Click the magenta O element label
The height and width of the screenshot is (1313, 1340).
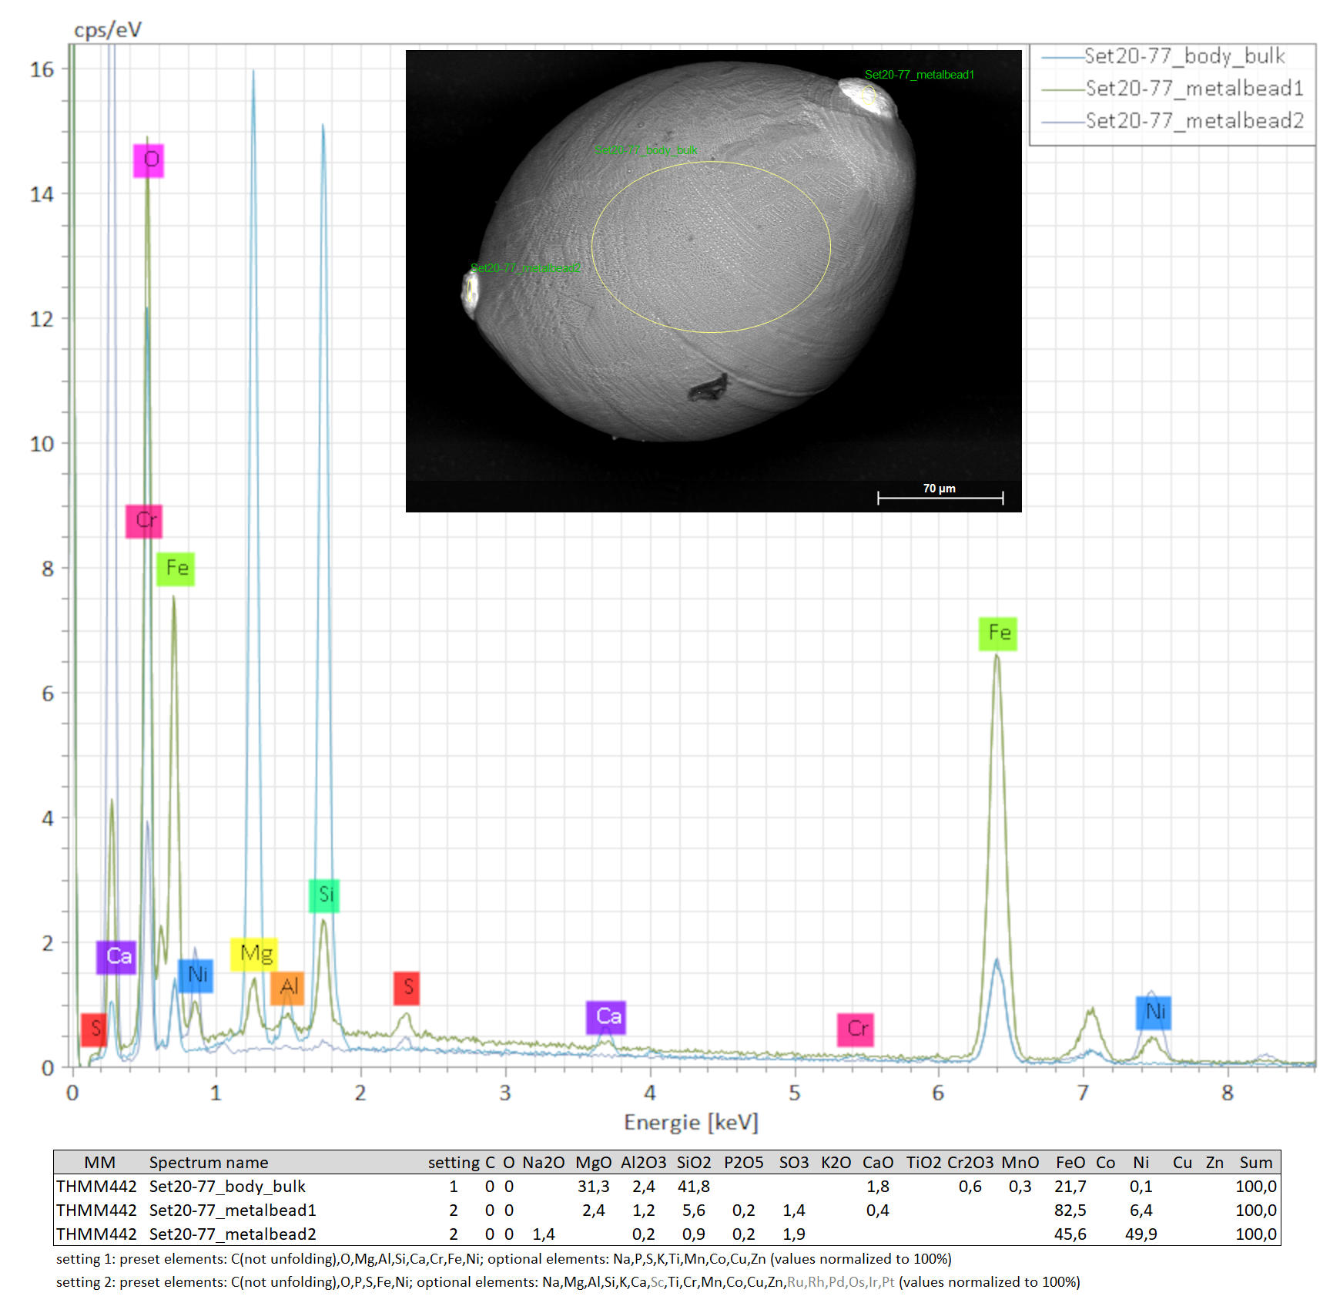149,160
